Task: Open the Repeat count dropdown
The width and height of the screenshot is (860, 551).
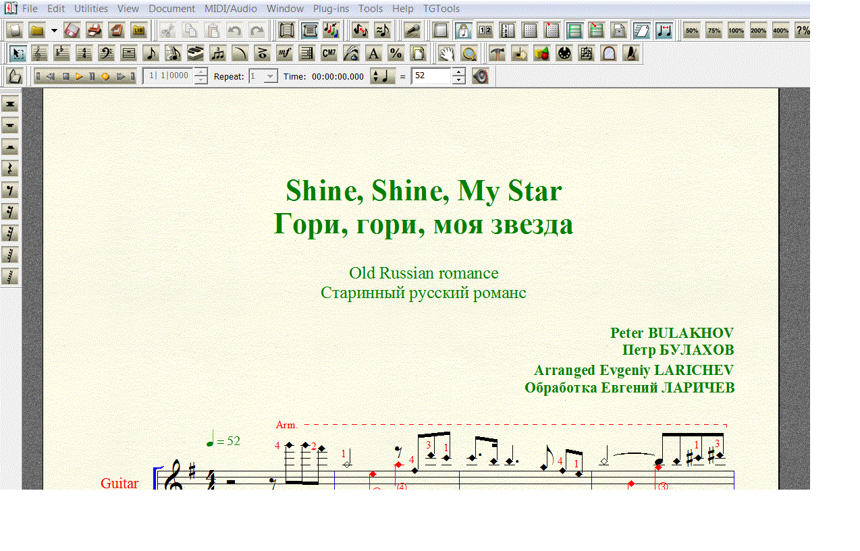Action: [270, 76]
